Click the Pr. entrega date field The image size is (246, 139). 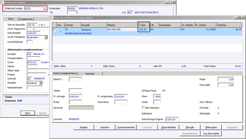(76, 97)
